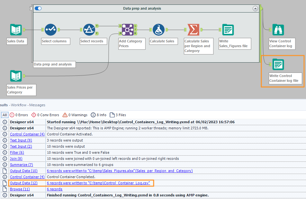Show the 3 Files messages
The image size is (306, 199).
pyautogui.click(x=118, y=115)
